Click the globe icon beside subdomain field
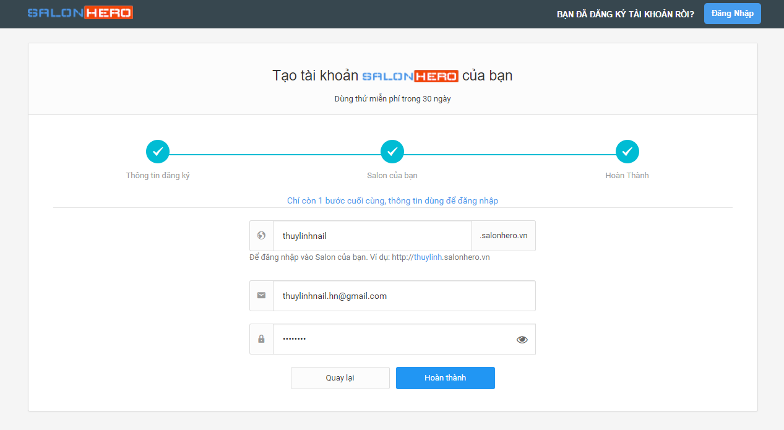This screenshot has height=430, width=784. [261, 236]
